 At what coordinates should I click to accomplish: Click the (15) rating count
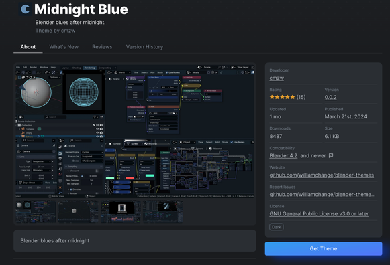click(301, 97)
